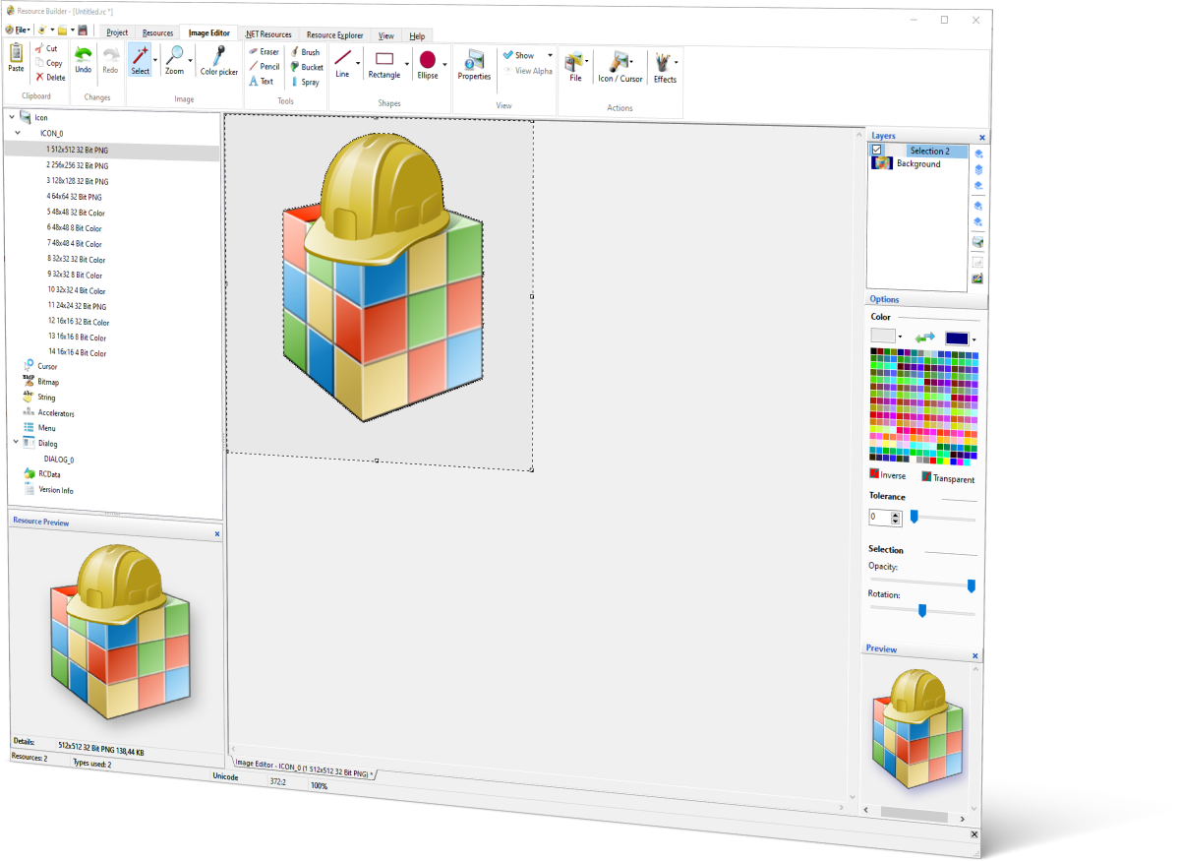Open the Effects tool

click(665, 69)
